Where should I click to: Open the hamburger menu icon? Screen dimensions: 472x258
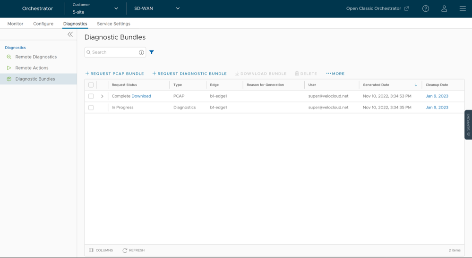(x=462, y=8)
